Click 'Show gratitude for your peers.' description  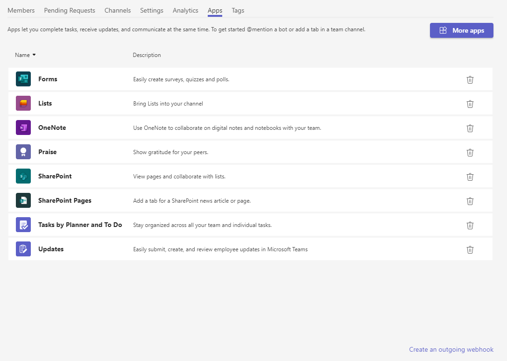[171, 152]
